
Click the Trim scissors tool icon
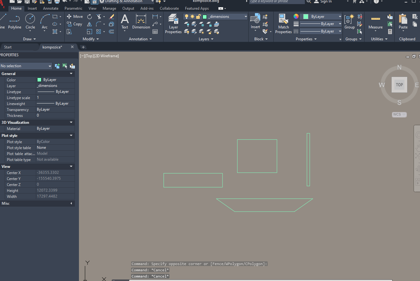(99, 17)
